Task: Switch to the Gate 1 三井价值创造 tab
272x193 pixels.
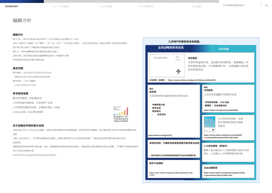Action: [61, 7]
